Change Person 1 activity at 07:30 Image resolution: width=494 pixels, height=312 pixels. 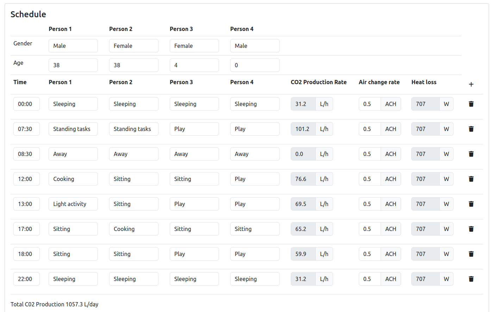(73, 129)
